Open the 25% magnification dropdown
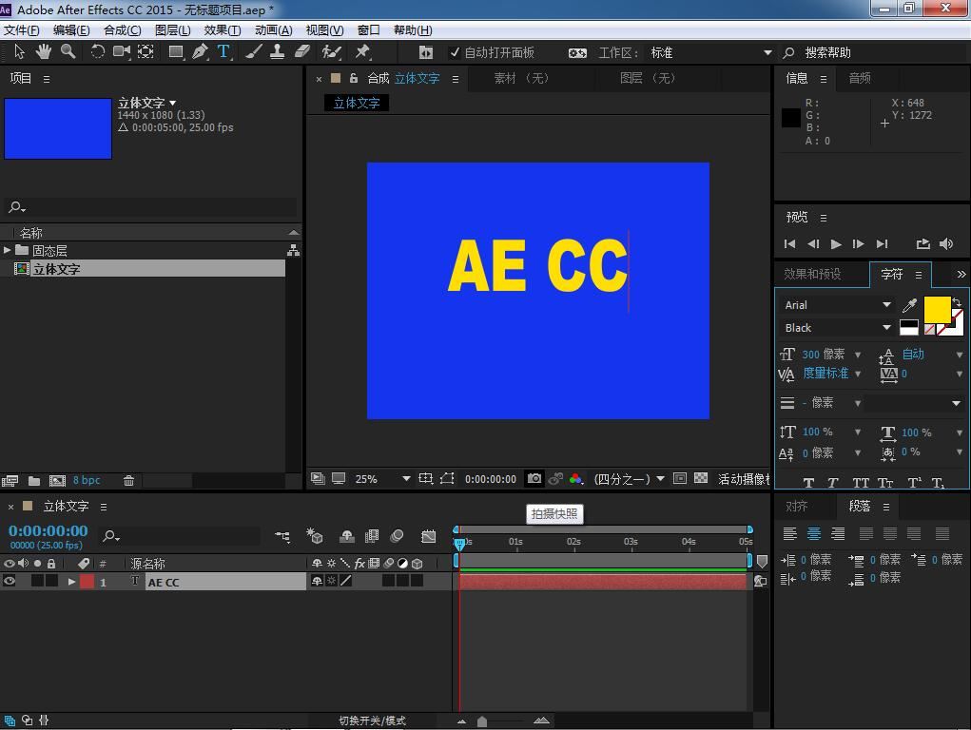The height and width of the screenshot is (730, 971). [406, 479]
